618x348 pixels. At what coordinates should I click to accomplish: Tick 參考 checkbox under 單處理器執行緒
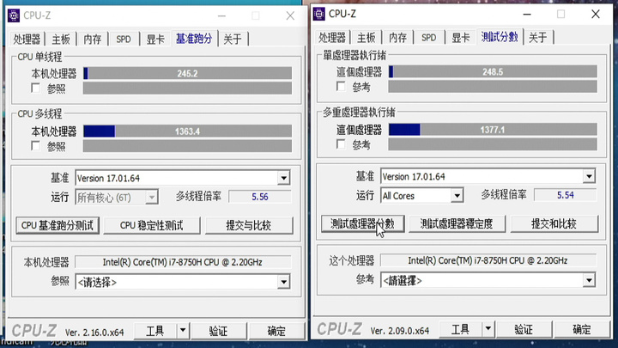click(341, 87)
